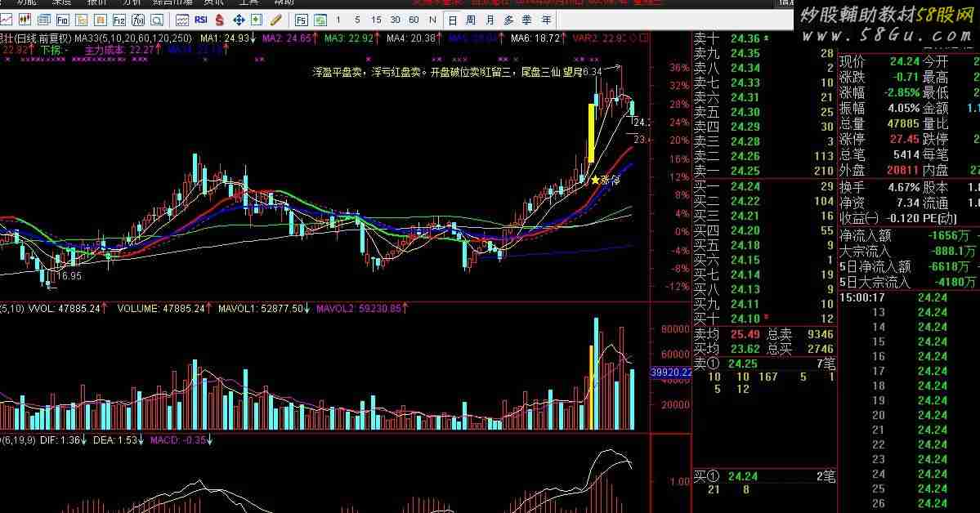The height and width of the screenshot is (513, 980).
Task: Click the F12 toolbar icon
Action: pos(119,20)
